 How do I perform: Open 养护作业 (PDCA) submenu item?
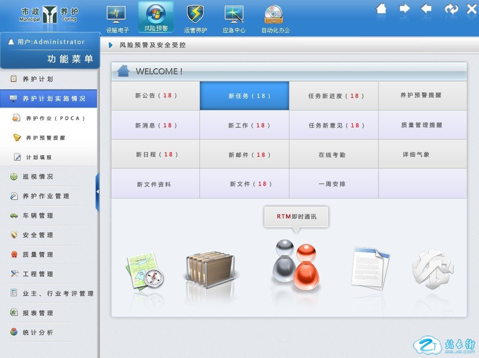[x=55, y=118]
